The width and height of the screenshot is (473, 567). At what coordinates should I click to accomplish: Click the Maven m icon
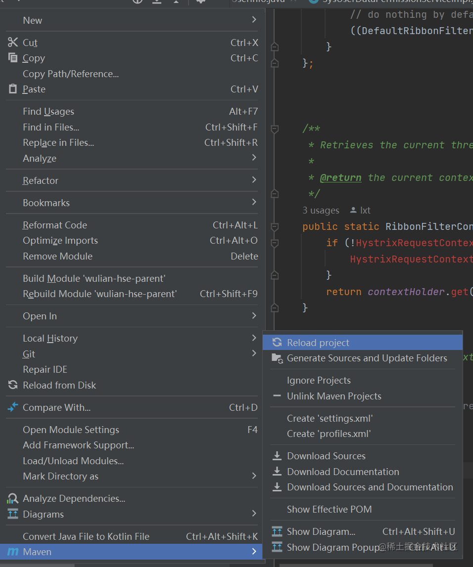[x=13, y=552]
